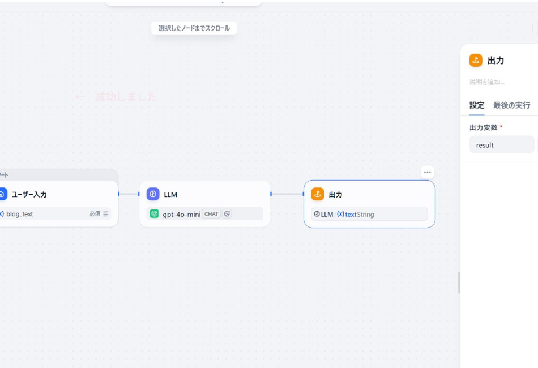Click the ユーザー入力 node's home icon
This screenshot has height=368, width=538.
coord(3,194)
